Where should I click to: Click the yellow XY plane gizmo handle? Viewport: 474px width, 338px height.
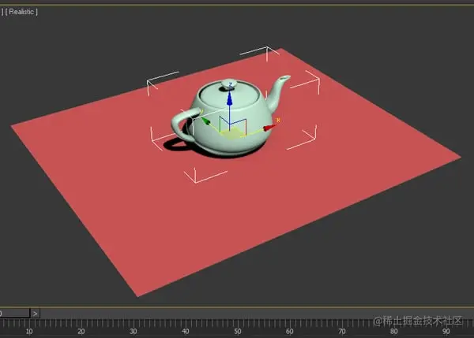point(231,134)
